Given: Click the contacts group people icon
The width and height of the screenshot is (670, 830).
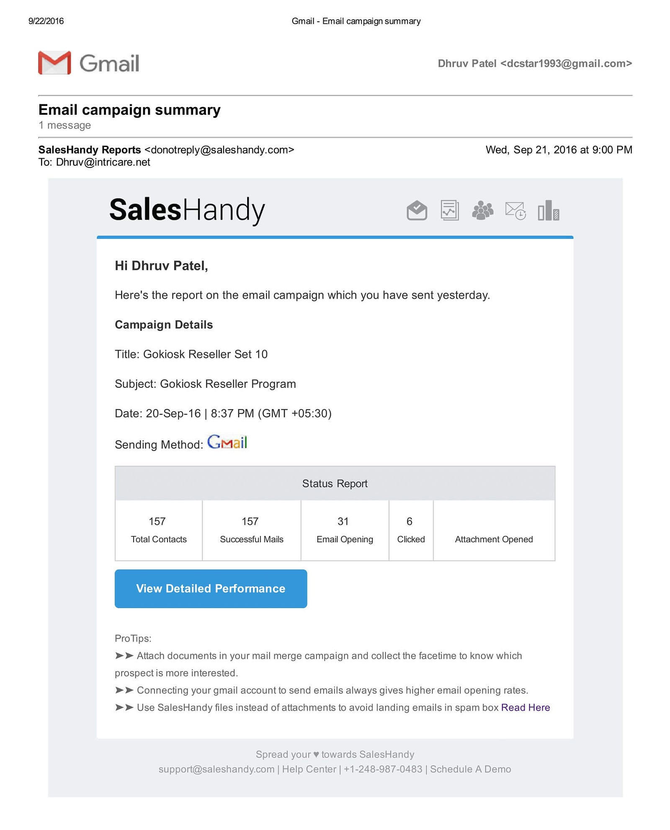Looking at the screenshot, I should pos(482,210).
